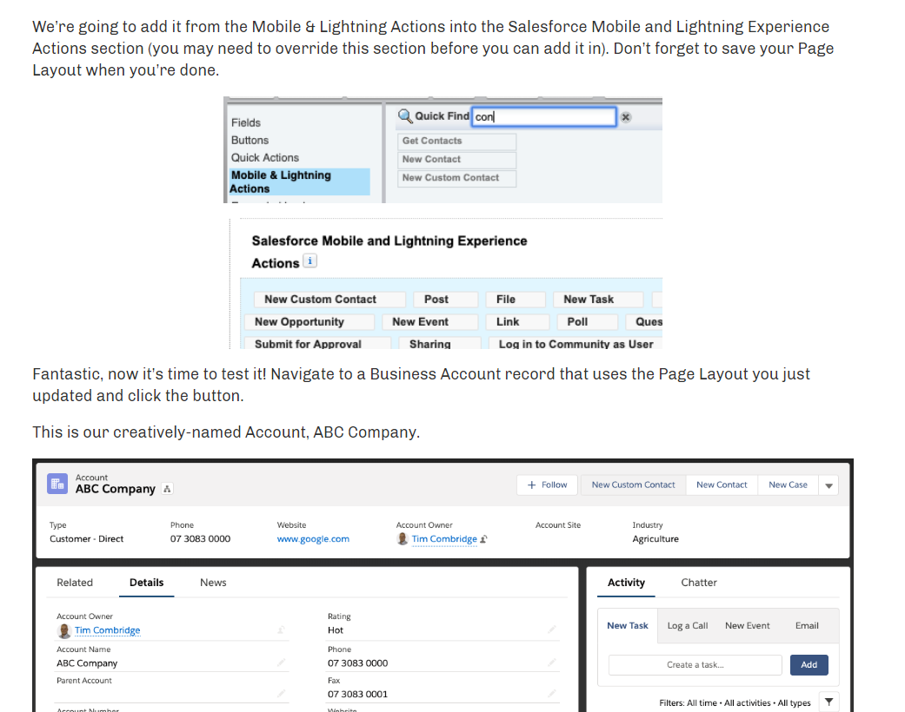Edit the Parent Account pencil icon
The image size is (905, 712).
282,694
